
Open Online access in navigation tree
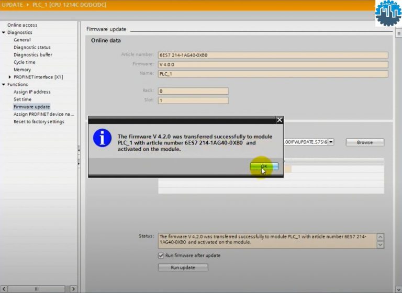tap(23, 25)
